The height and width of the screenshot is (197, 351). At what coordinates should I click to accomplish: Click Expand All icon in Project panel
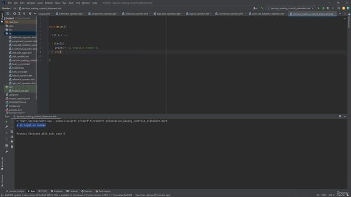point(19,14)
